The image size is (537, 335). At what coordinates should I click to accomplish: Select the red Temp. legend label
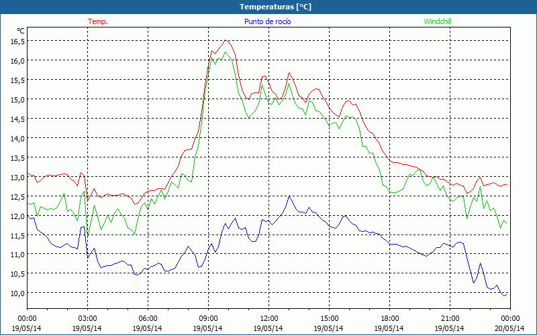tap(98, 21)
